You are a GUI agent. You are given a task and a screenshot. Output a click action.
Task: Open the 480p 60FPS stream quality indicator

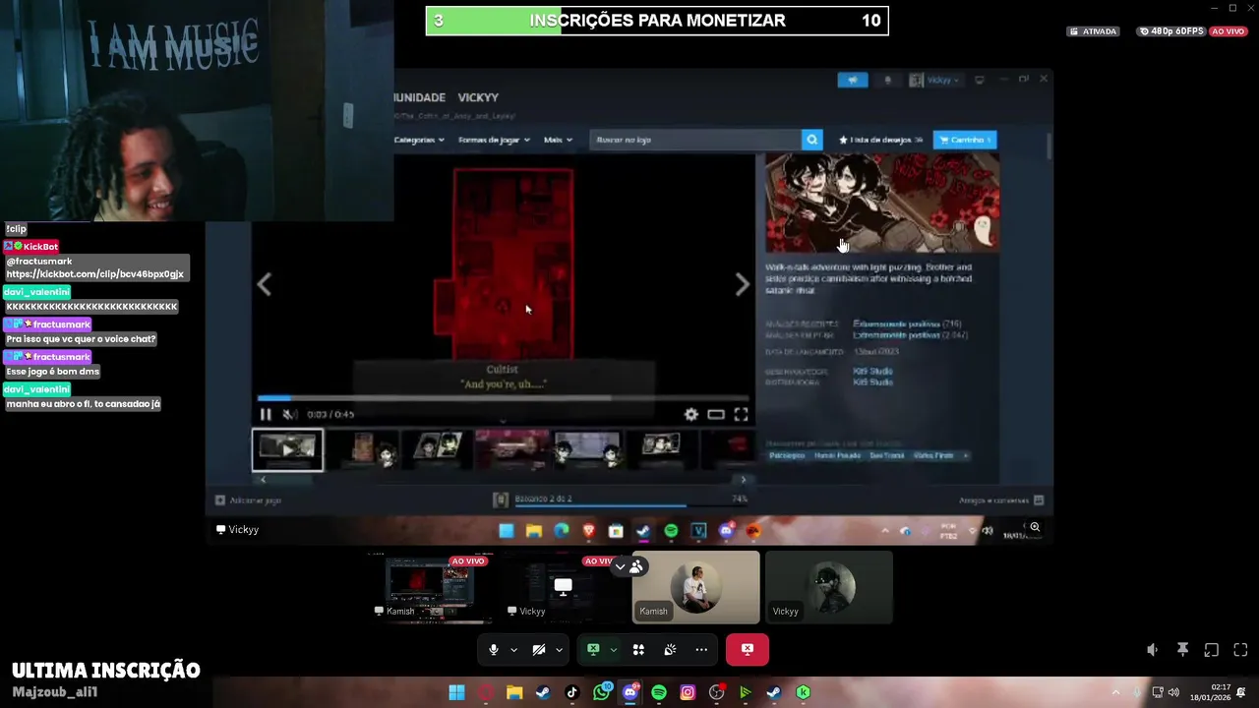click(x=1171, y=31)
